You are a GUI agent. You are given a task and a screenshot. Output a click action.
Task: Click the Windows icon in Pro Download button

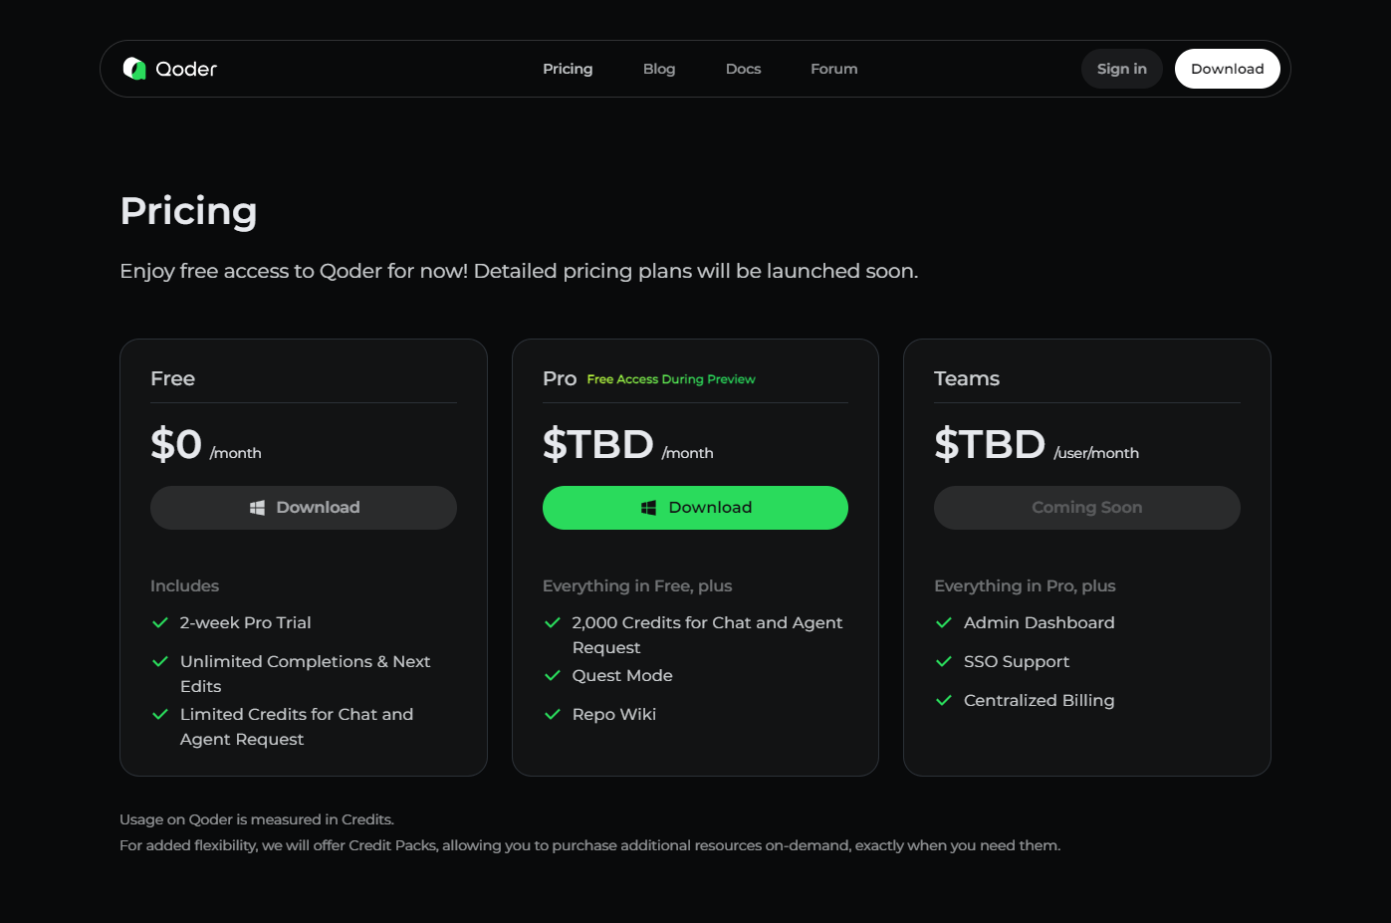point(648,508)
